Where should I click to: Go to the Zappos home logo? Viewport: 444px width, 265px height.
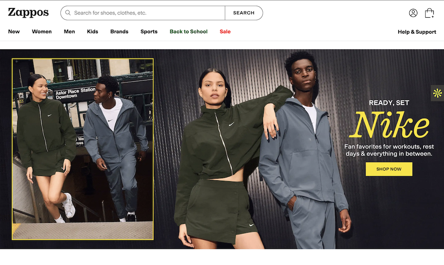28,13
